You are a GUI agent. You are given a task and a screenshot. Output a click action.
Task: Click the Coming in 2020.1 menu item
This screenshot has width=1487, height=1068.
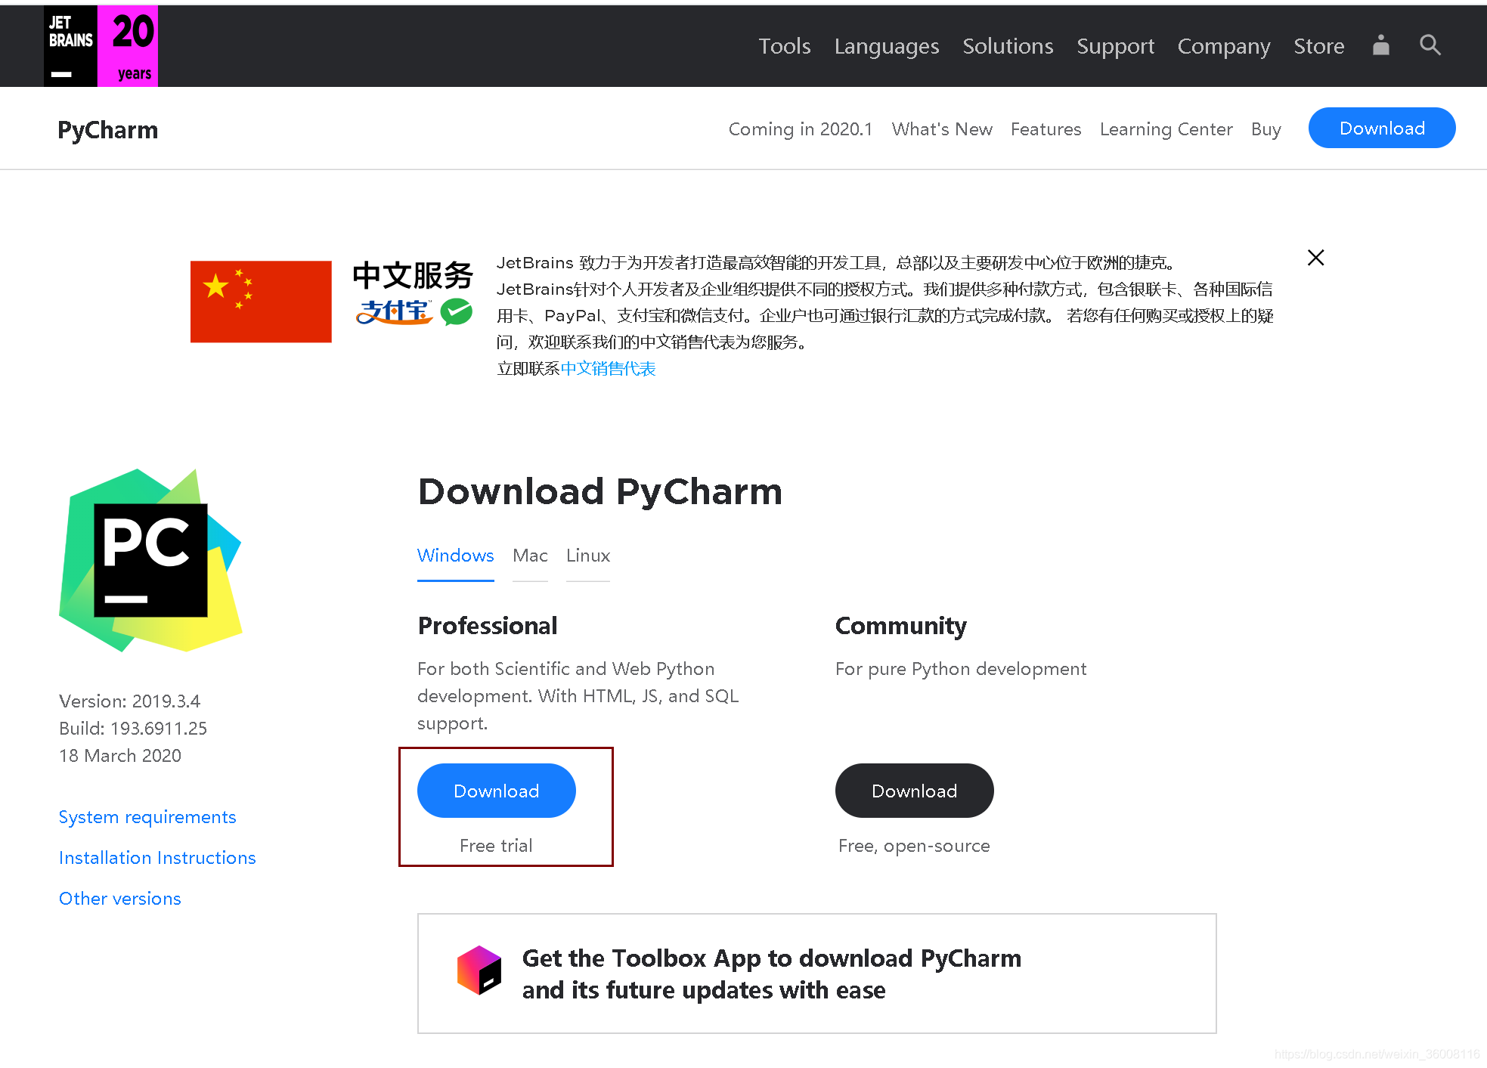tap(801, 129)
